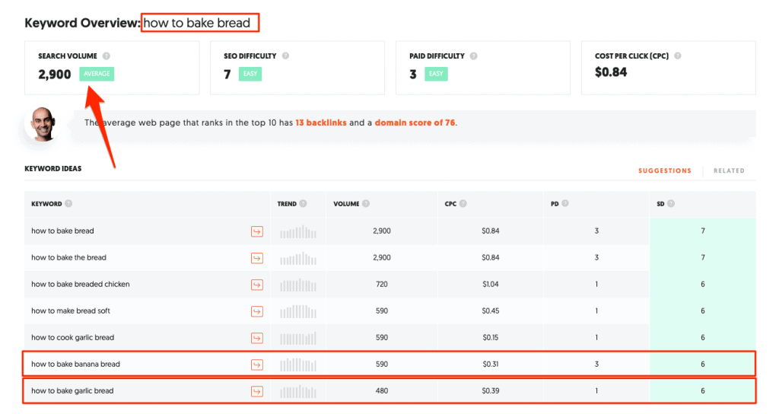Click the help icon beside Search Volume
This screenshot has height=414, width=779.
107,56
